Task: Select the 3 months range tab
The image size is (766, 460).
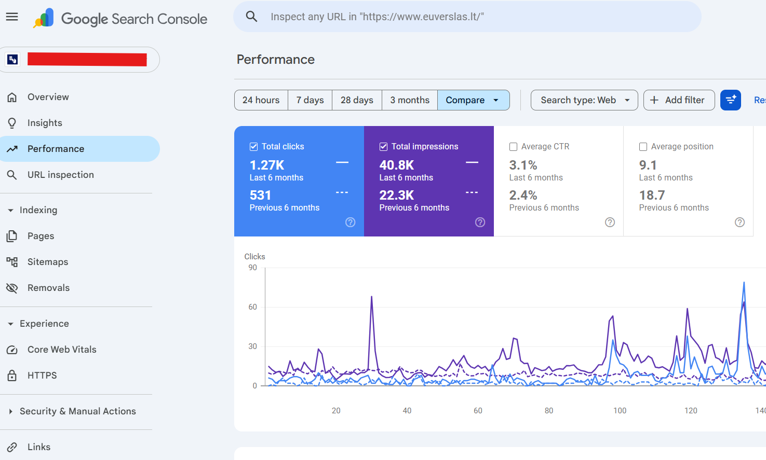Action: tap(410, 100)
